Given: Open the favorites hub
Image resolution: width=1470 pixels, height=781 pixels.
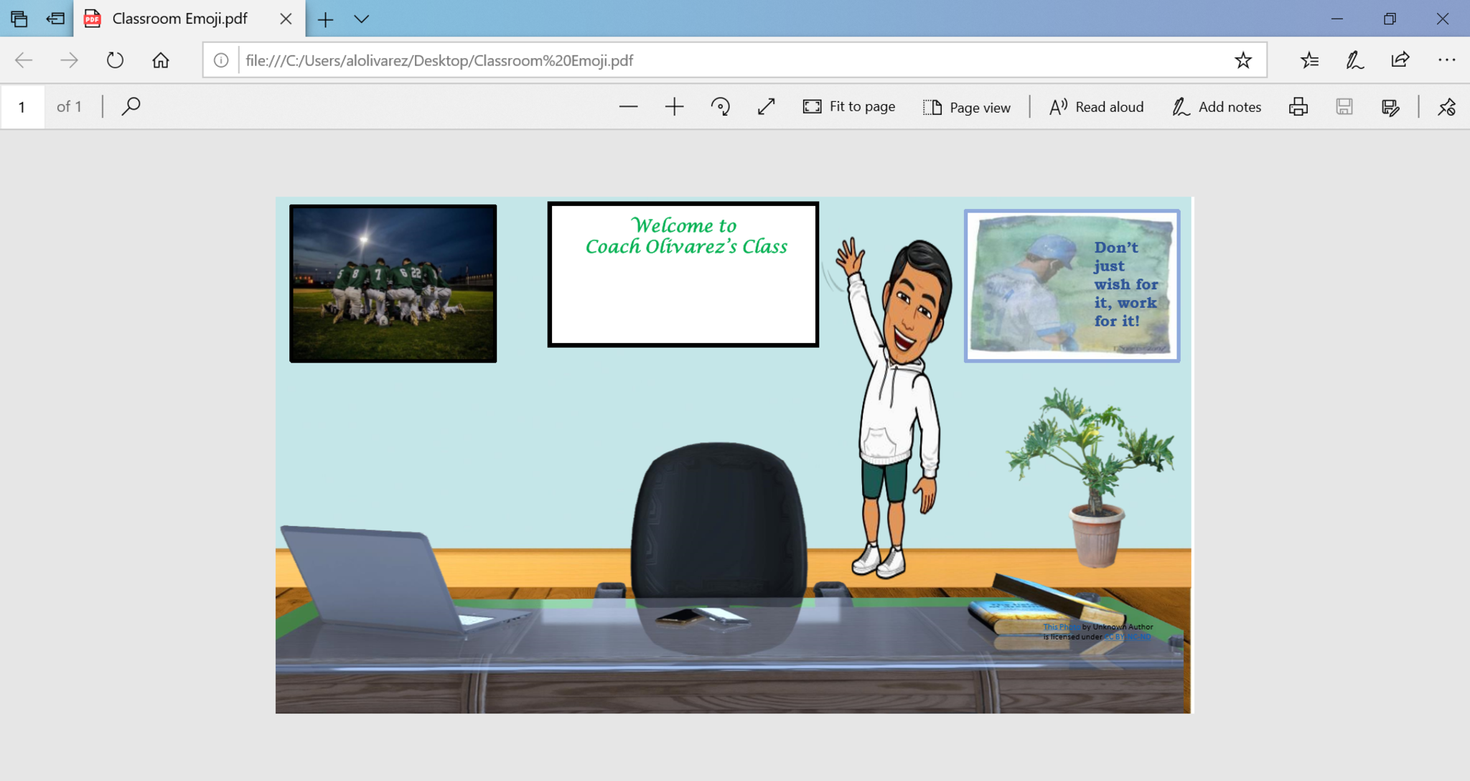Looking at the screenshot, I should tap(1309, 60).
